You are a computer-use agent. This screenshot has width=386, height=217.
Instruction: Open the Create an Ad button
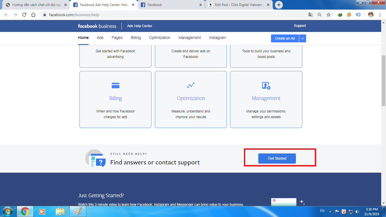(x=285, y=38)
